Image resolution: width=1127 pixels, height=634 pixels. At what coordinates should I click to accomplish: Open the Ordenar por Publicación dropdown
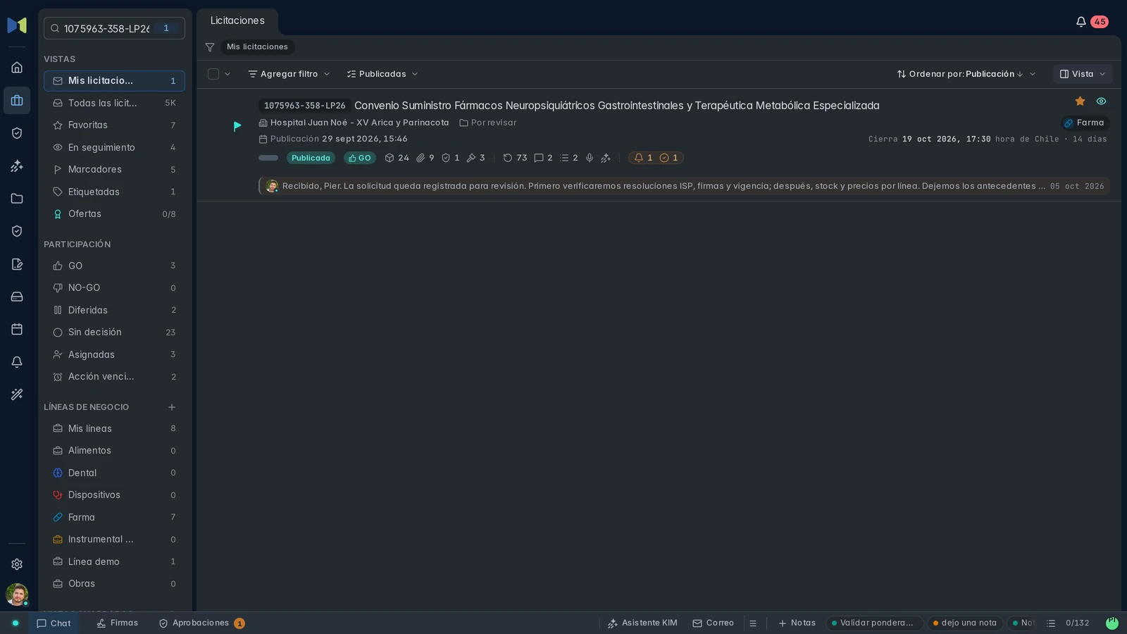966,74
